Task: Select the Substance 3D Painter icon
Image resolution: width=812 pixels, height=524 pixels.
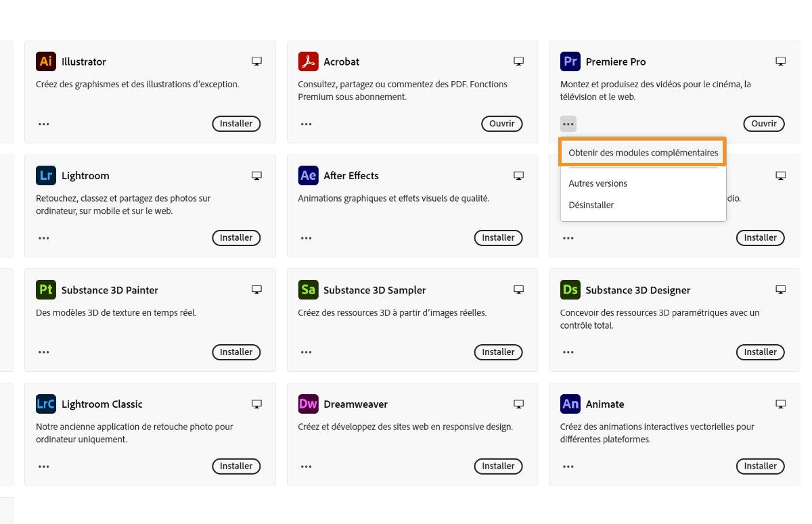Action: 45,289
